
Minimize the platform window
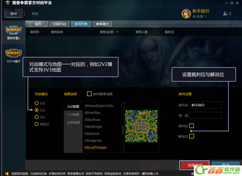(x=227, y=3)
